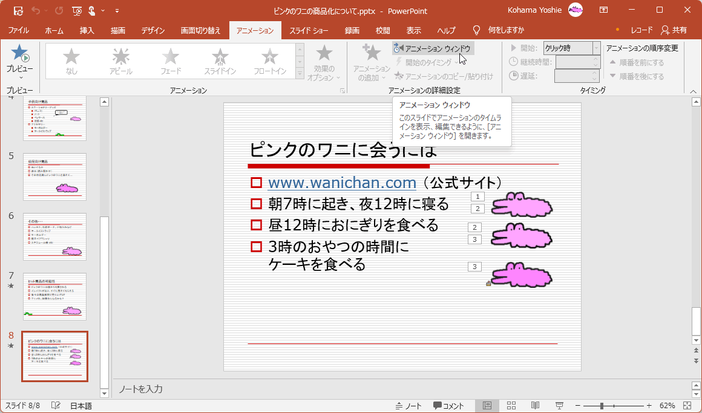702x413 pixels.
Task: Open Comments (コメント) from the status bar
Action: pyautogui.click(x=442, y=405)
